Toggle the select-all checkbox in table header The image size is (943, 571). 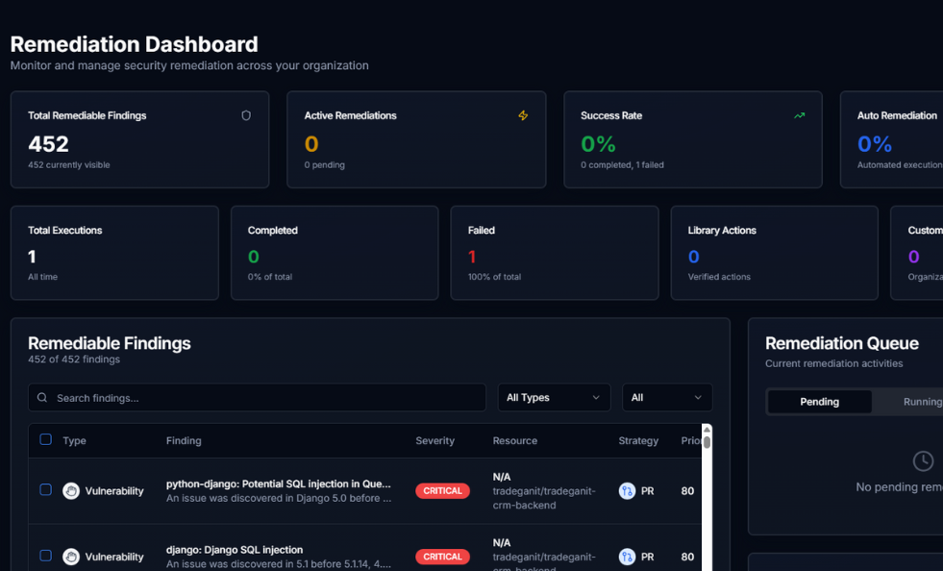[x=45, y=439]
